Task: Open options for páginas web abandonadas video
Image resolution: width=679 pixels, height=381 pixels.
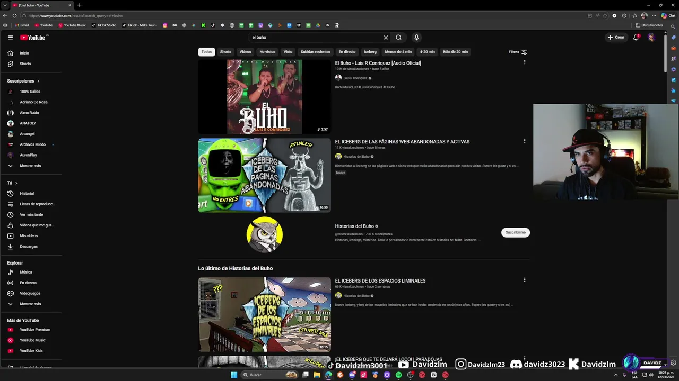Action: click(x=525, y=141)
